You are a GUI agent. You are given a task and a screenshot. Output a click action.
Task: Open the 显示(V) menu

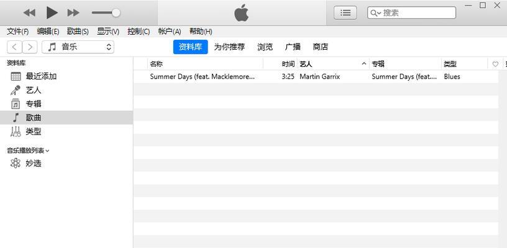pyautogui.click(x=108, y=32)
